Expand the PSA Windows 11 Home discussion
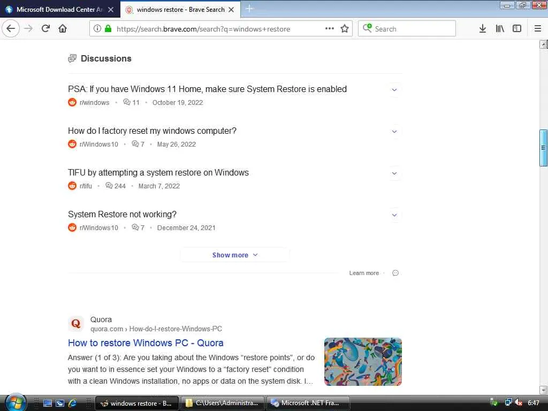Image resolution: width=548 pixels, height=411 pixels. coord(394,90)
